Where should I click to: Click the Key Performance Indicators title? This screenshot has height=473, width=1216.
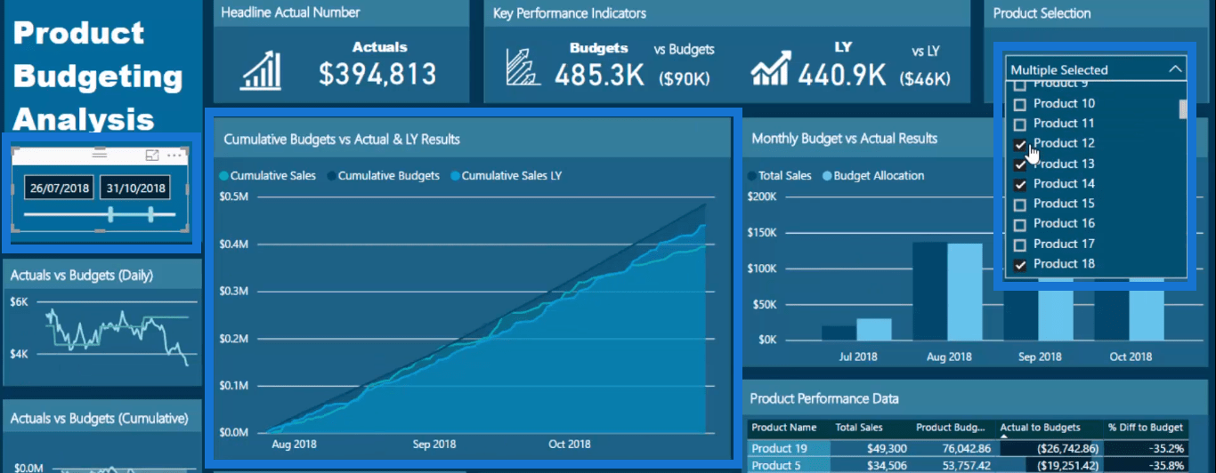570,13
